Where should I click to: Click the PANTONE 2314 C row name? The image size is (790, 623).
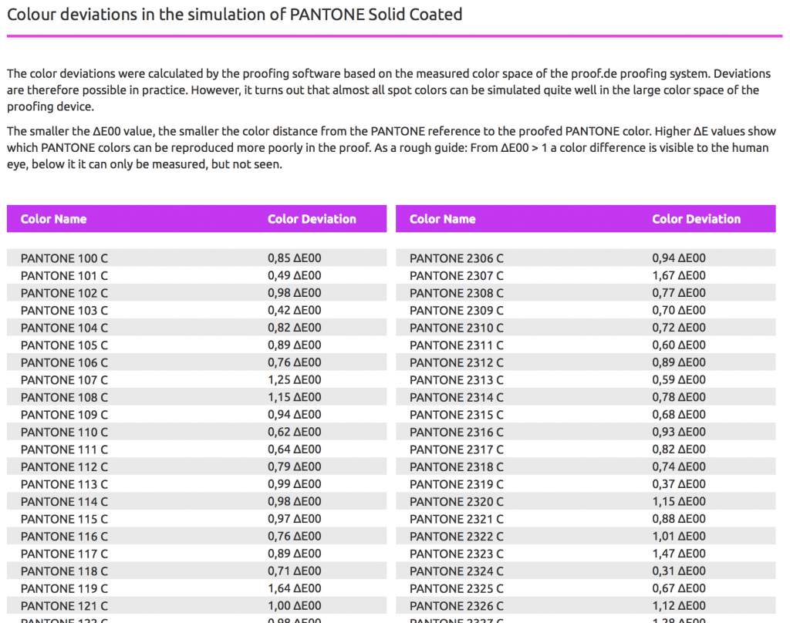point(457,397)
